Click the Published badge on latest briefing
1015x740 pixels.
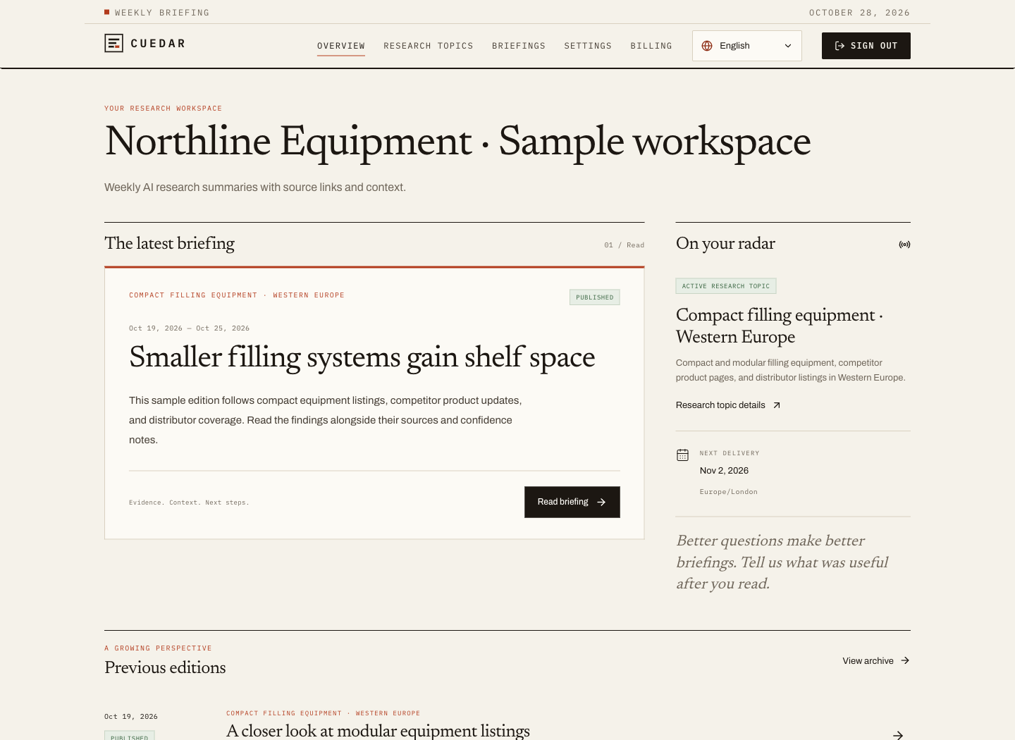pos(595,297)
